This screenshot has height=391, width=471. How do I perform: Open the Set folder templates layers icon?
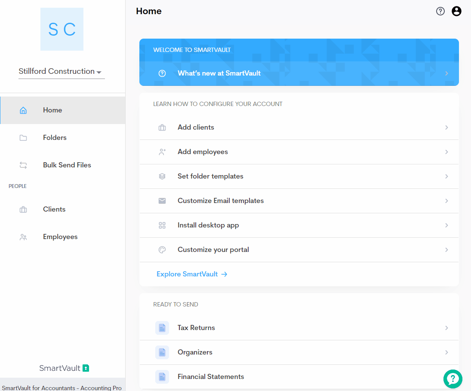162,176
